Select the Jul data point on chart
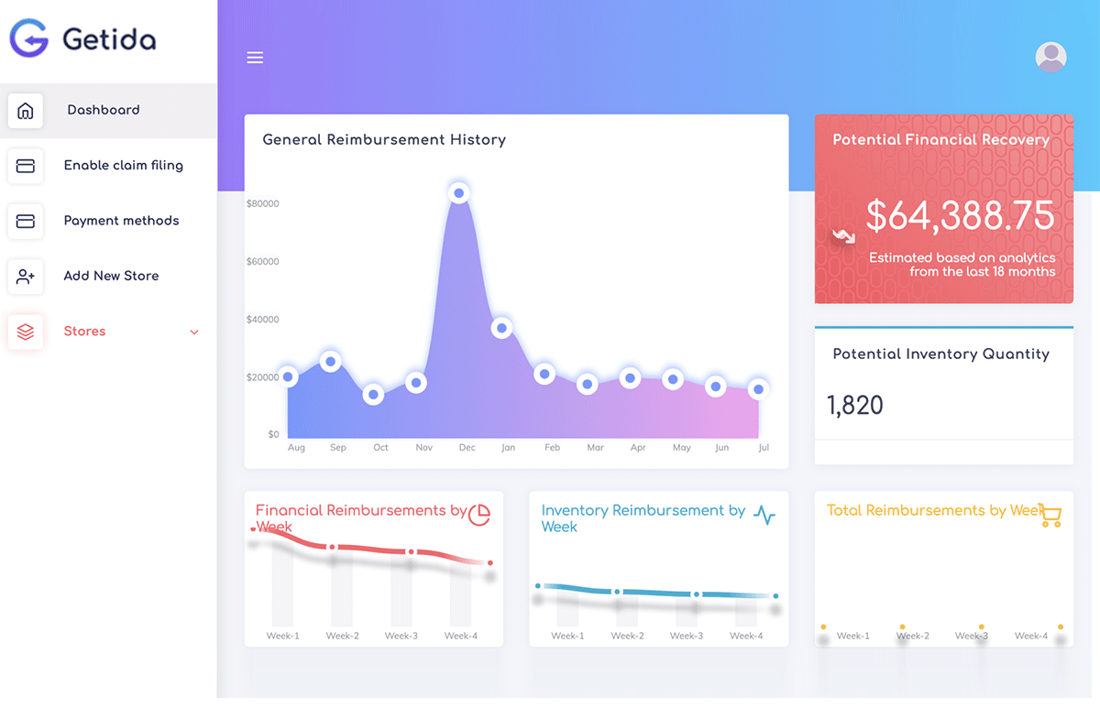1100x708 pixels. pos(758,389)
